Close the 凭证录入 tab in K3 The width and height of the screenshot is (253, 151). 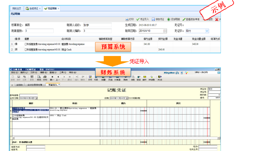[x=59, y=84]
